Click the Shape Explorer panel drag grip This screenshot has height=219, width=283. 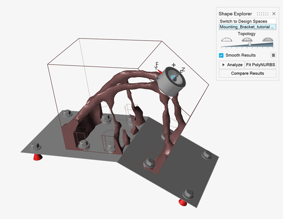pos(263,14)
